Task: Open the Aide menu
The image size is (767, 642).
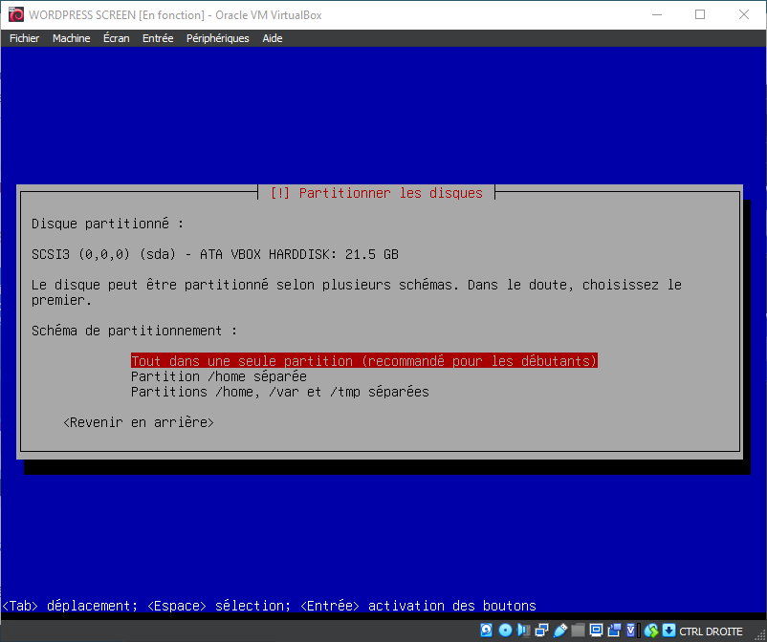Action: (x=273, y=38)
